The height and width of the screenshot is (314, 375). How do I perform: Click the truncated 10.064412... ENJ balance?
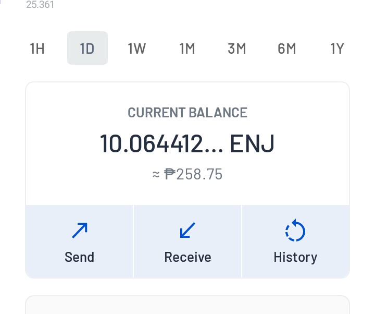(x=187, y=144)
